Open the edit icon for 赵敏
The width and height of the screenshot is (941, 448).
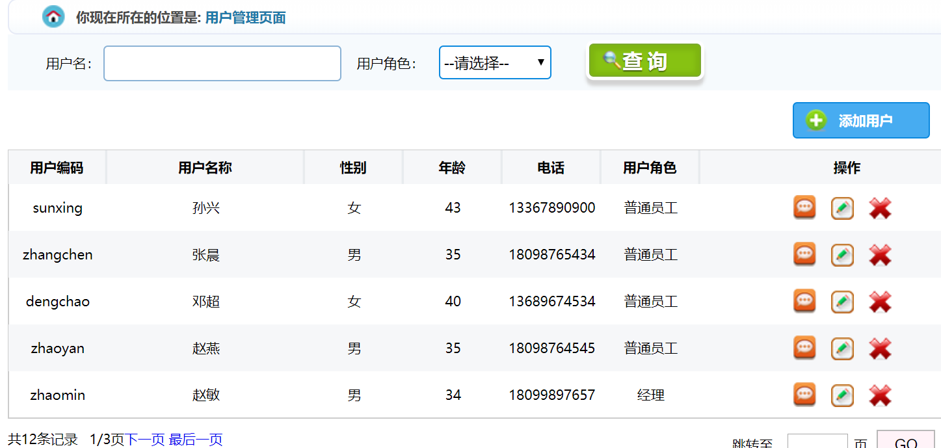tap(842, 395)
